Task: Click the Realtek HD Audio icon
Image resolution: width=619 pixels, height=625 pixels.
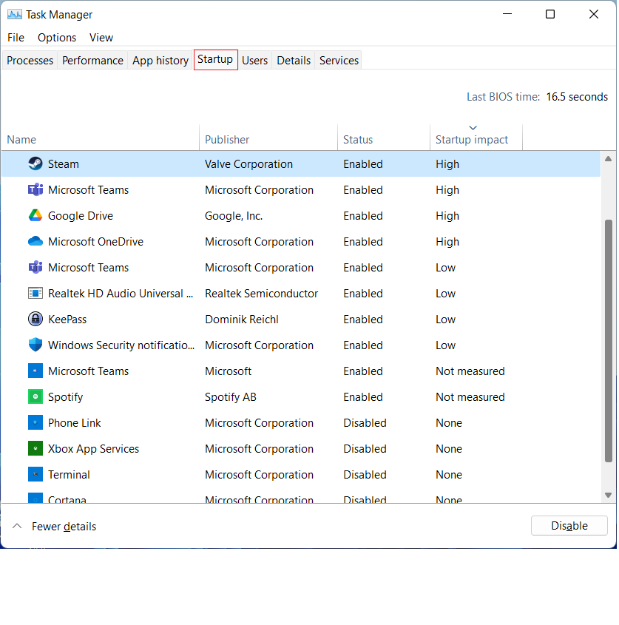Action: [35, 294]
